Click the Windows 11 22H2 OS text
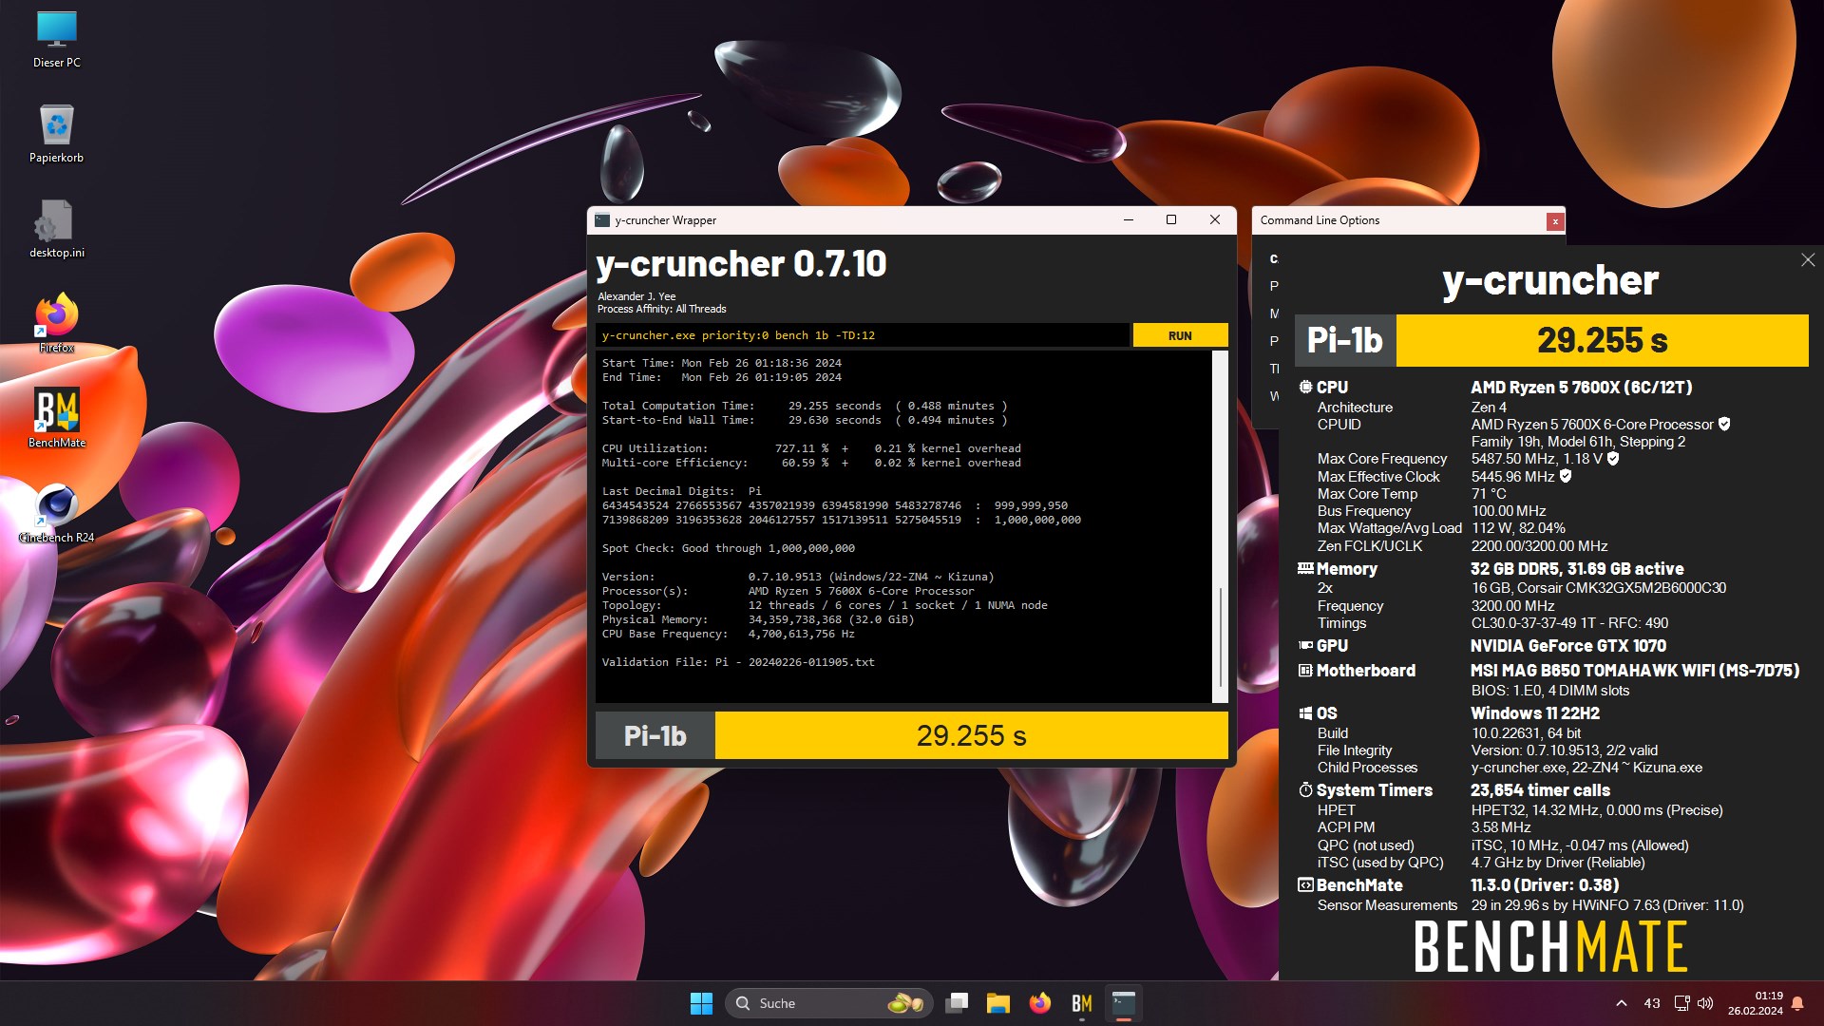 click(x=1535, y=713)
